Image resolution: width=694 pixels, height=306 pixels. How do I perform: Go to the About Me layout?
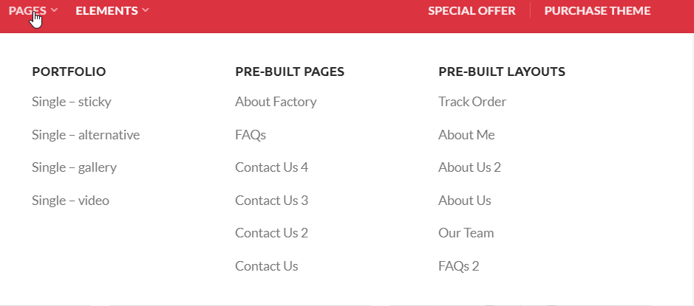click(466, 135)
